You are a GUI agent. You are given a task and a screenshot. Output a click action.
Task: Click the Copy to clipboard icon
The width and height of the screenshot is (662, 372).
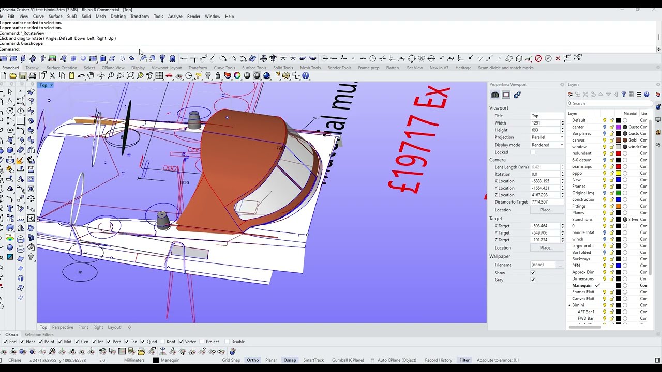pyautogui.click(x=62, y=76)
